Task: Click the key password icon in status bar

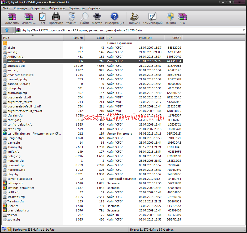Action: tap(9, 229)
